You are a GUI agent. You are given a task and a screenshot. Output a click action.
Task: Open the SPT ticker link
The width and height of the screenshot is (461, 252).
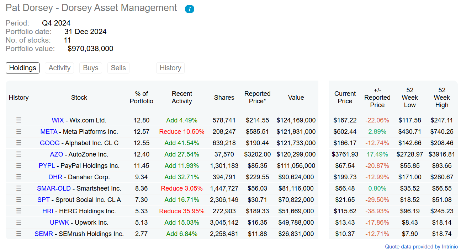pyautogui.click(x=44, y=200)
